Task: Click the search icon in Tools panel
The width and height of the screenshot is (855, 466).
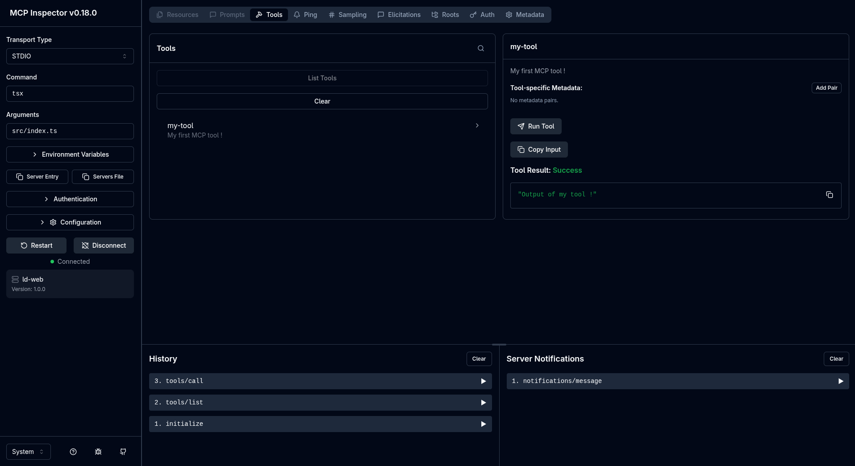Action: click(x=480, y=48)
